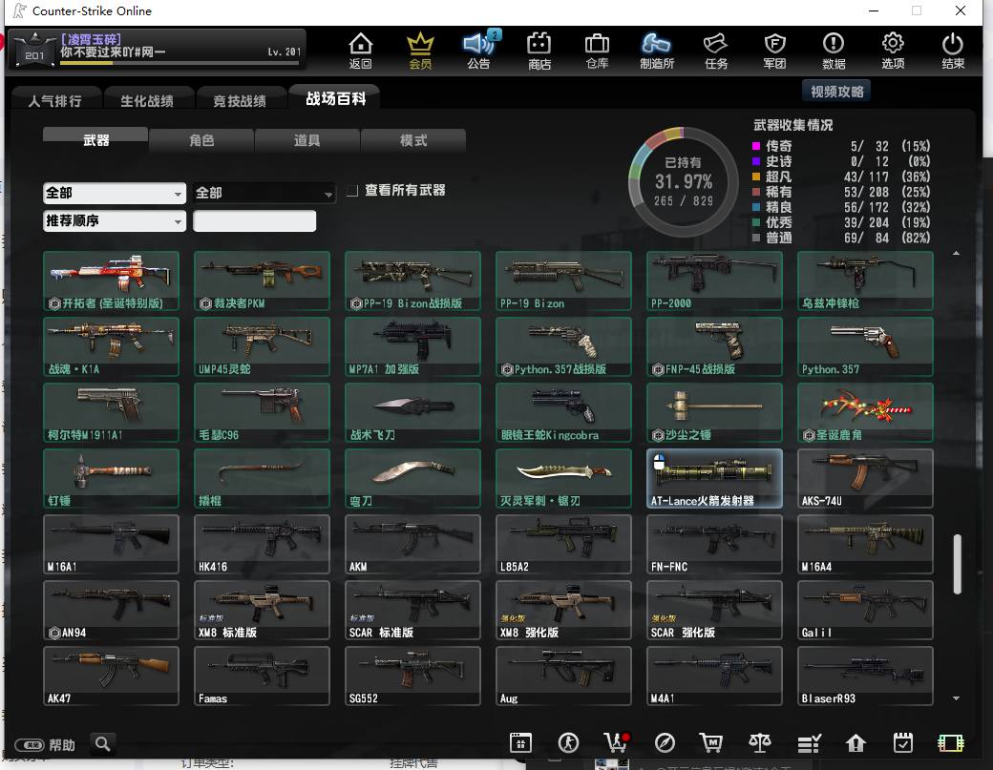Image resolution: width=993 pixels, height=770 pixels.
Task: Click the magnifying glass search icon
Action: tap(102, 743)
